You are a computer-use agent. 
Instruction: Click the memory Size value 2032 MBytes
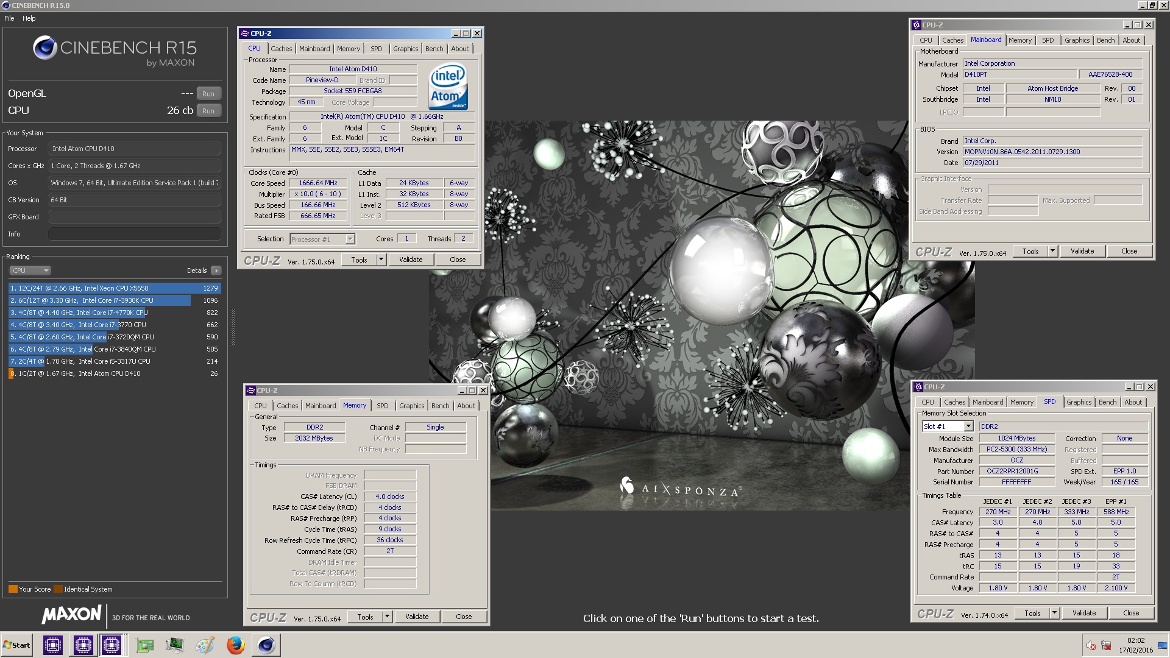click(x=314, y=439)
